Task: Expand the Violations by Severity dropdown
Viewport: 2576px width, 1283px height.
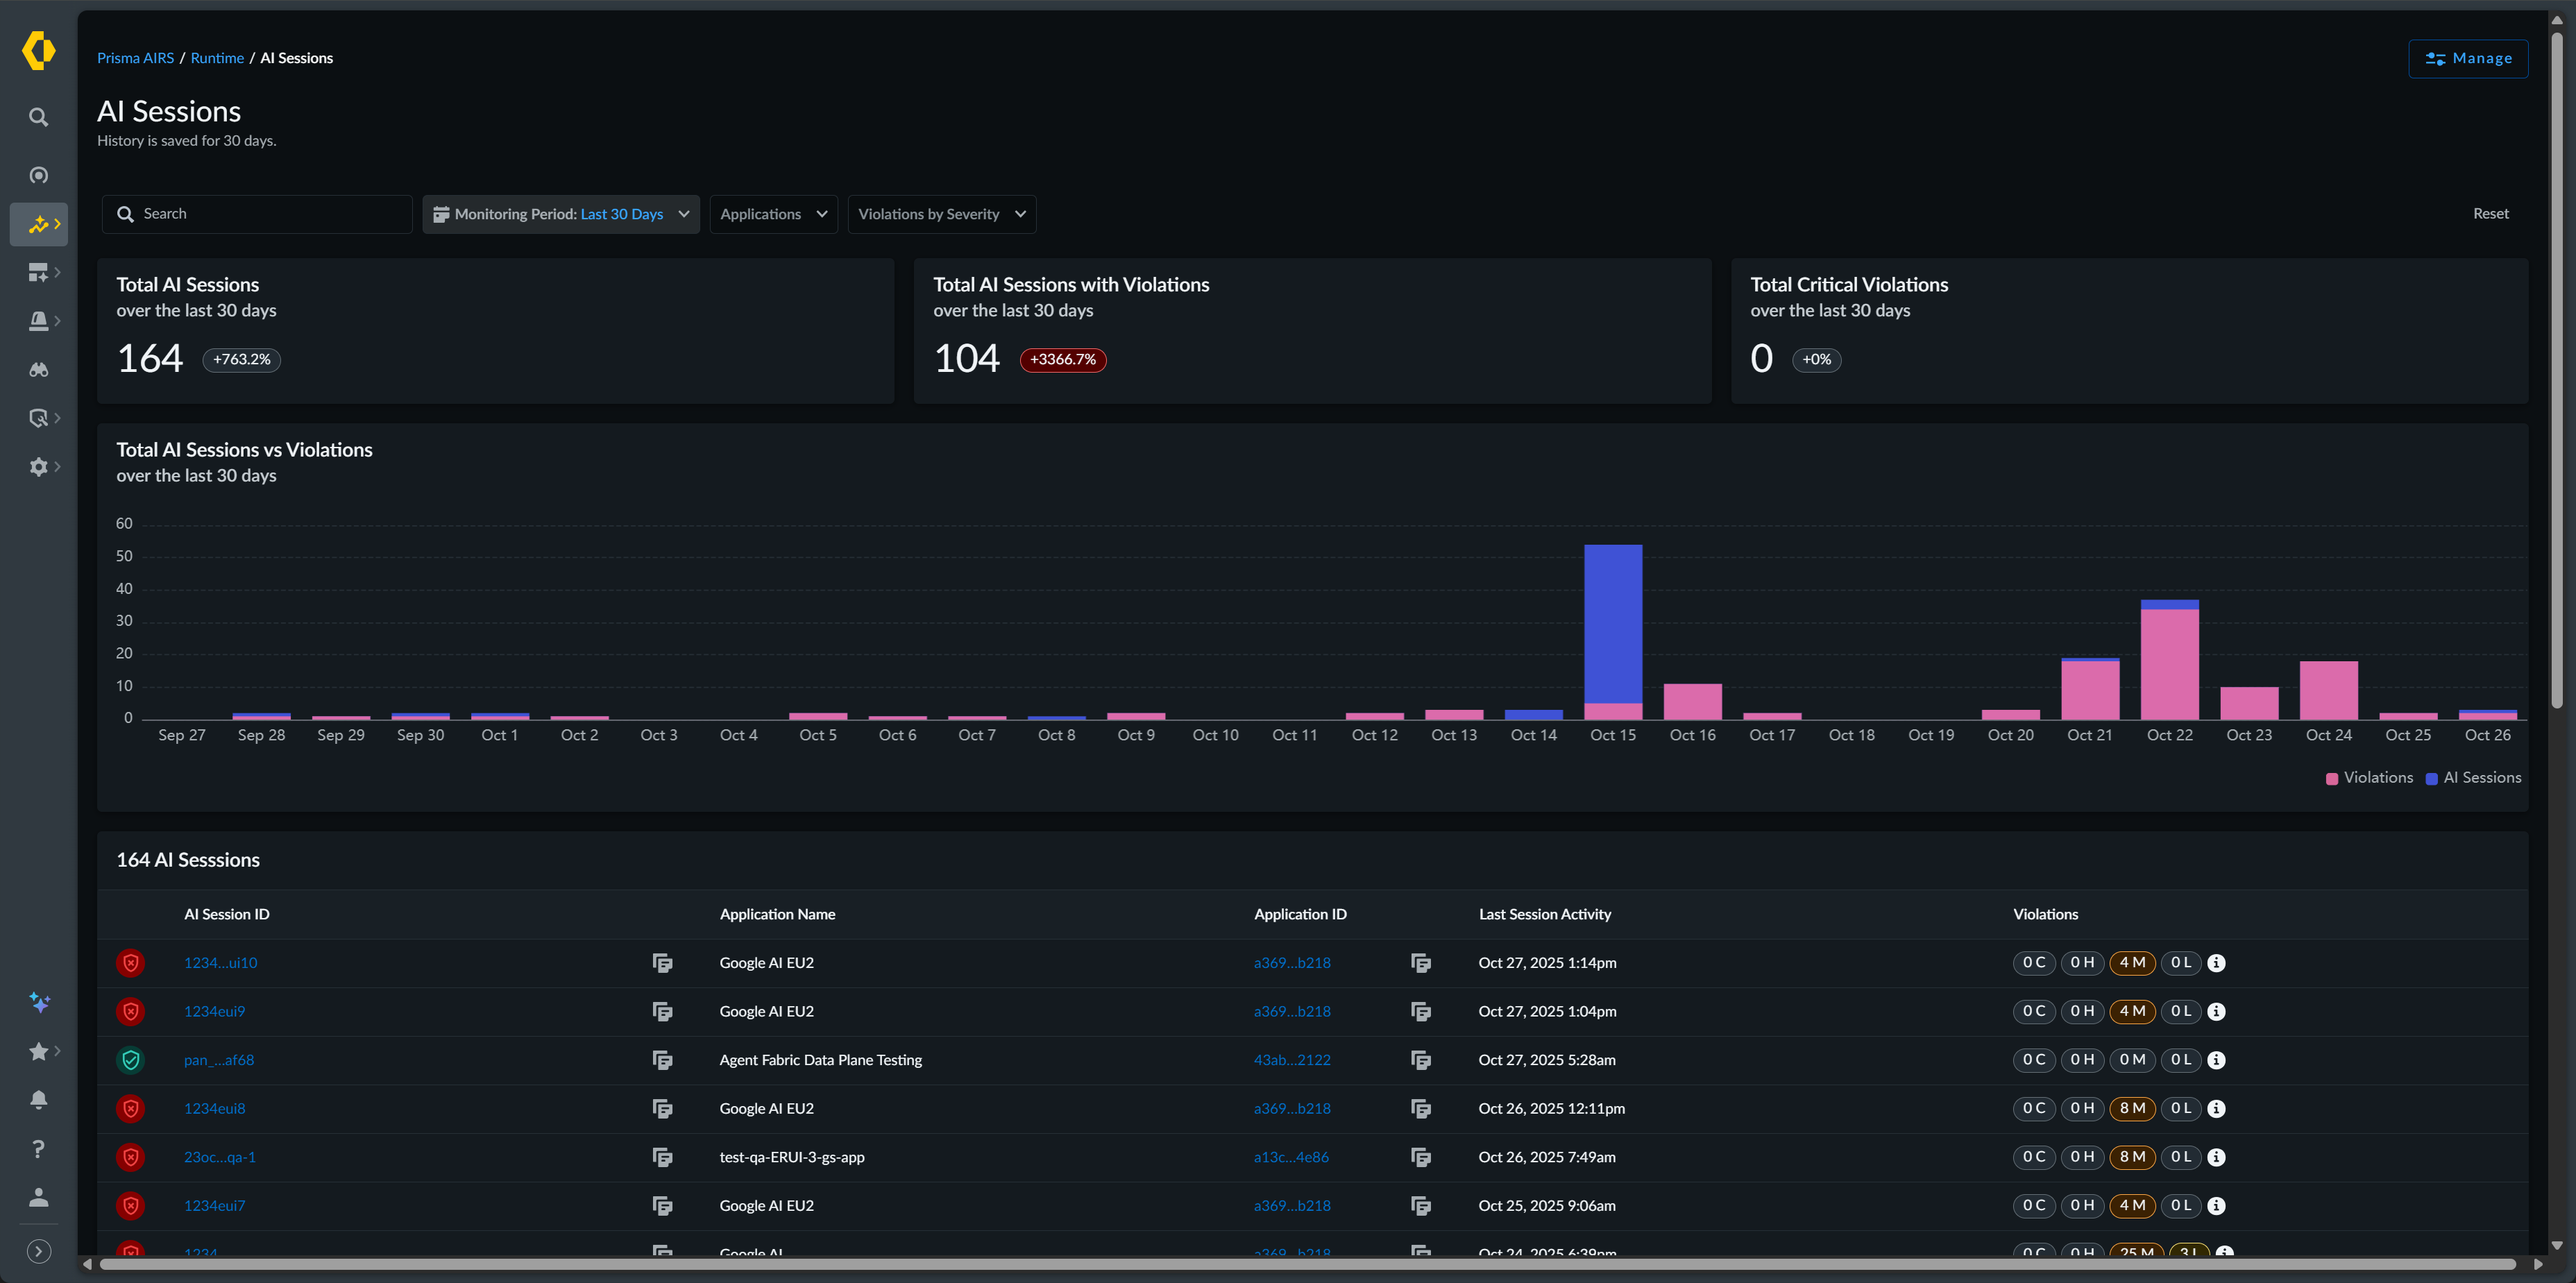Action: pyautogui.click(x=941, y=214)
